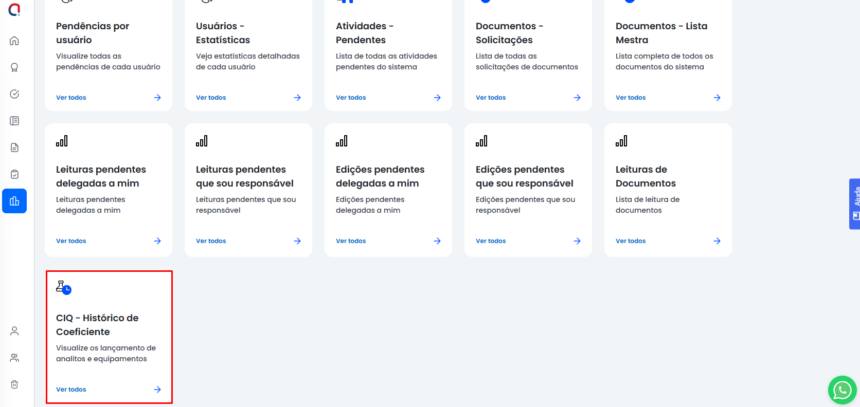Click the circled checkmark sidebar icon

tap(14, 94)
